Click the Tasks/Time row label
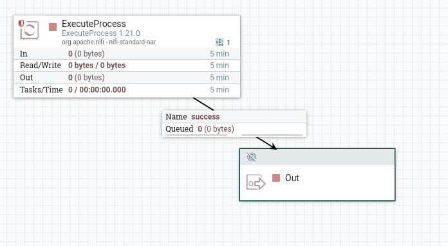This screenshot has width=448, height=246. click(x=41, y=90)
